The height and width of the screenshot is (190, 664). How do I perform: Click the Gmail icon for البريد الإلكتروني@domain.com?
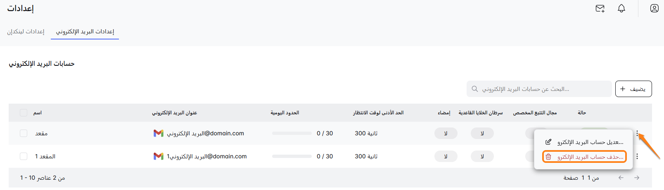(159, 133)
